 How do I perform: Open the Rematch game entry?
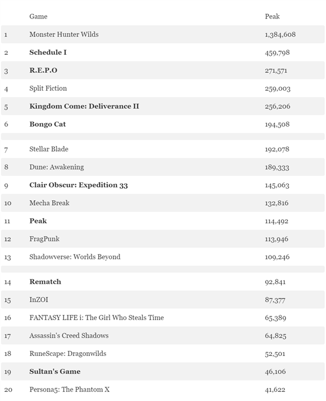(x=45, y=281)
